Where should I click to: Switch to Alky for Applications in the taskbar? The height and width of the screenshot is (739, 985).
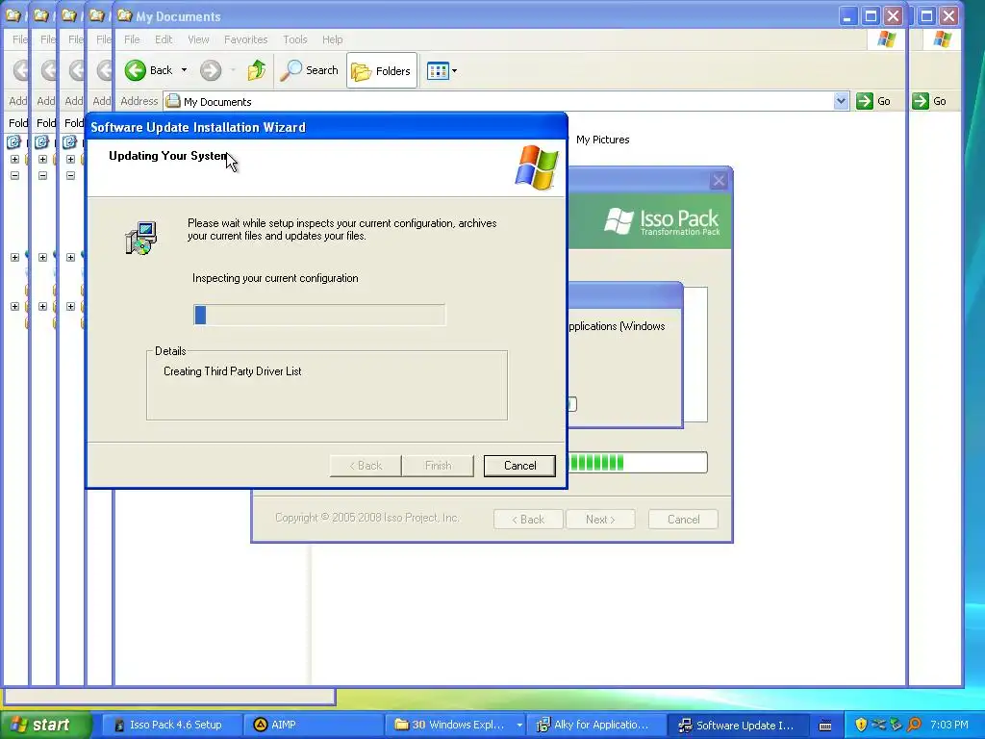597,725
